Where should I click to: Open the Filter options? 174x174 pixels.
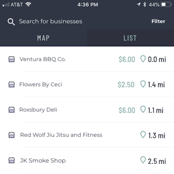(x=158, y=21)
